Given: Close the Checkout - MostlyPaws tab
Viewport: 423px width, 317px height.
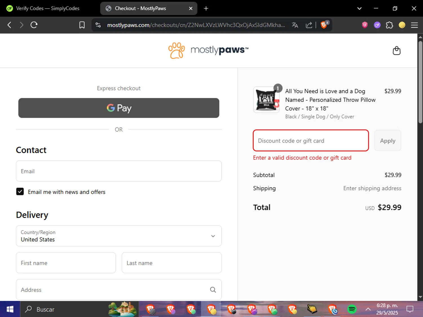Looking at the screenshot, I should point(191,8).
